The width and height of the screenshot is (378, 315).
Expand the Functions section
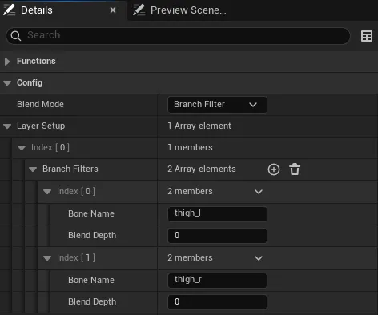pyautogui.click(x=7, y=62)
